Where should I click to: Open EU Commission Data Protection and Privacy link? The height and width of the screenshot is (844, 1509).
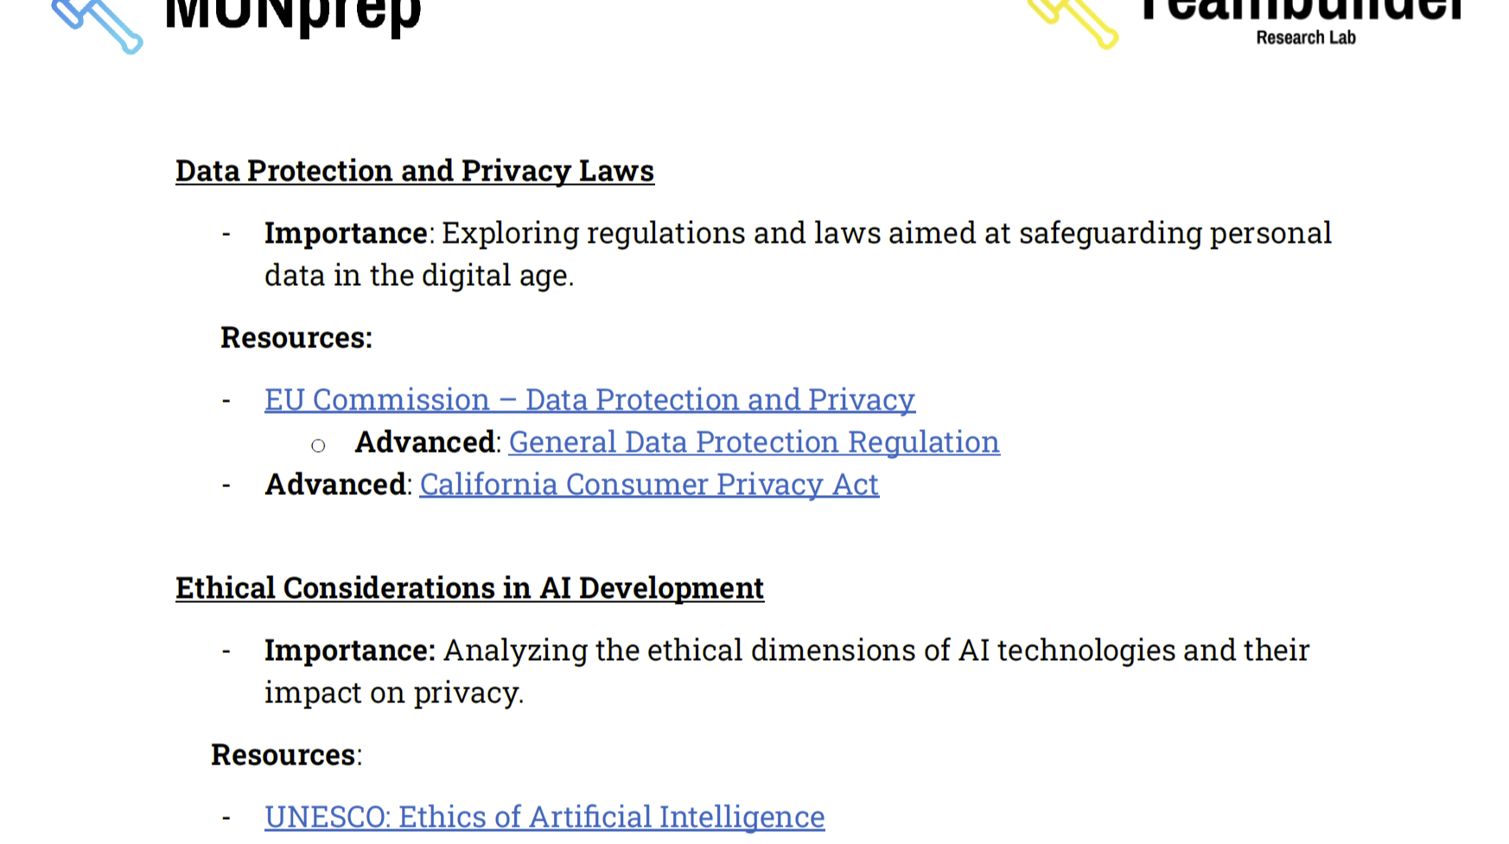tap(589, 400)
